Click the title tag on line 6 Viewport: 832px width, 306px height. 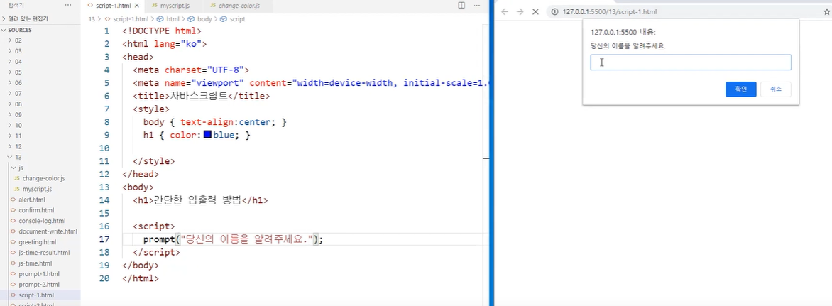tap(201, 96)
